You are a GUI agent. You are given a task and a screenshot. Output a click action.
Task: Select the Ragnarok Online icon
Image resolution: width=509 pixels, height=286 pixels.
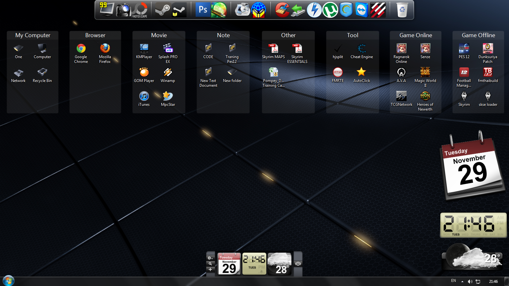(x=401, y=53)
